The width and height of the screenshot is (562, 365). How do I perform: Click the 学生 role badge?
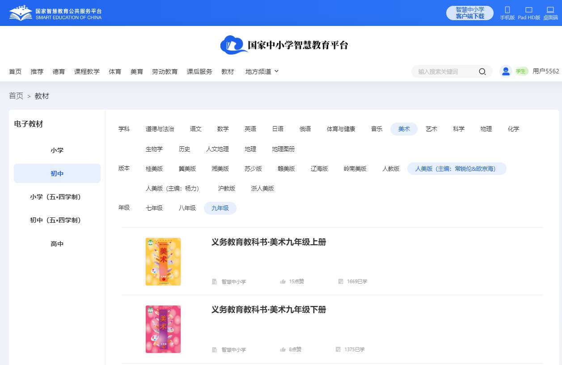coord(521,71)
